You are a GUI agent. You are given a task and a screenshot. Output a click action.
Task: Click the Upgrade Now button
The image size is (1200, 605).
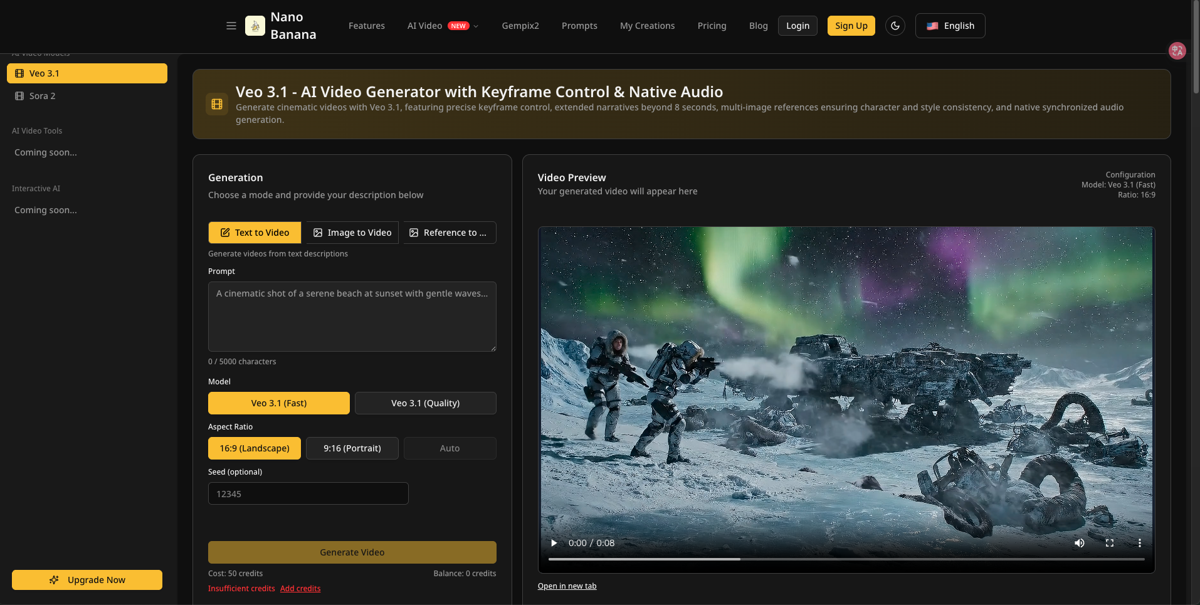point(87,580)
